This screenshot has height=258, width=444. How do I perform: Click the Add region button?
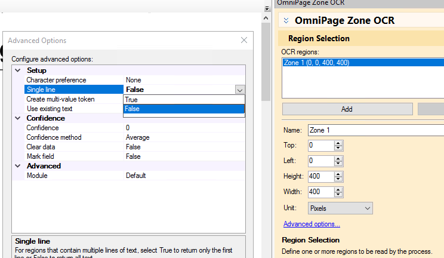(347, 109)
